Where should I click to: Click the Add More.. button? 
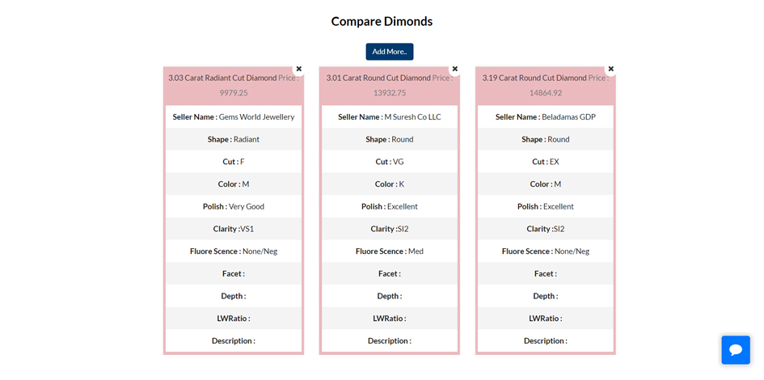390,52
